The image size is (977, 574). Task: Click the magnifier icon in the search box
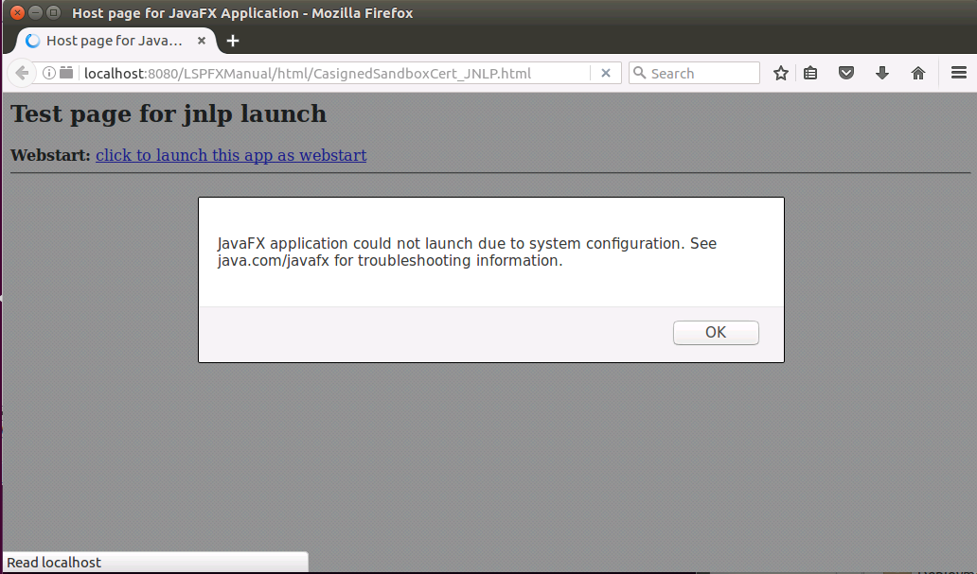(x=640, y=73)
